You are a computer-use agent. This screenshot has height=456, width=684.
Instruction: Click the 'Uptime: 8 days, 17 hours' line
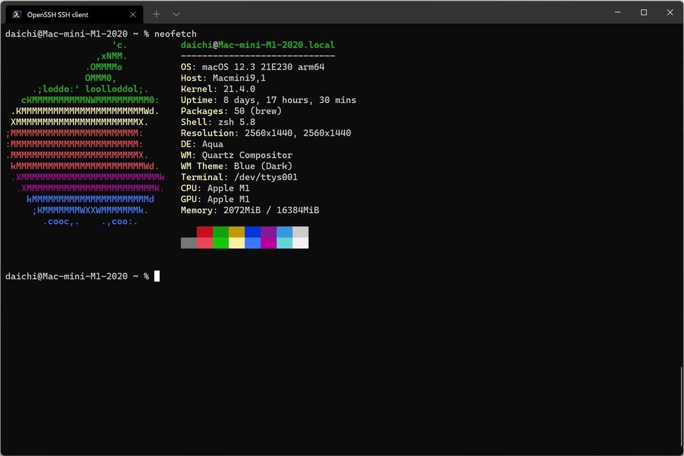click(x=268, y=100)
